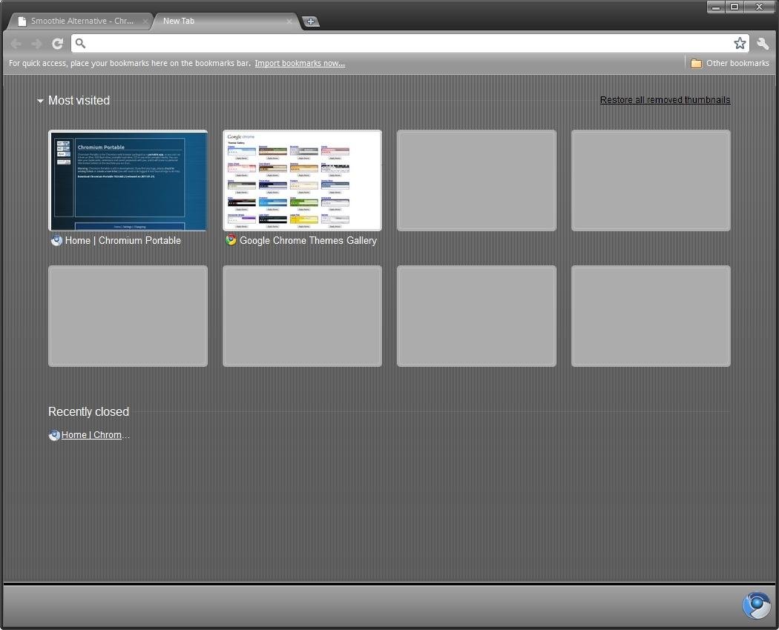Click the Google Chrome Themes Gallery title
The image size is (779, 630).
pyautogui.click(x=308, y=241)
